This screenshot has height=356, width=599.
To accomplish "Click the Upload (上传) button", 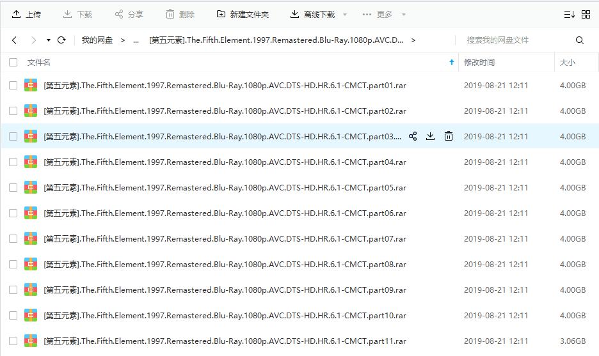I will [26, 15].
